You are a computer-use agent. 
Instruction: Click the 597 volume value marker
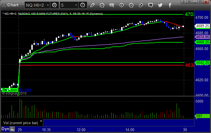pyautogui.click(x=202, y=116)
